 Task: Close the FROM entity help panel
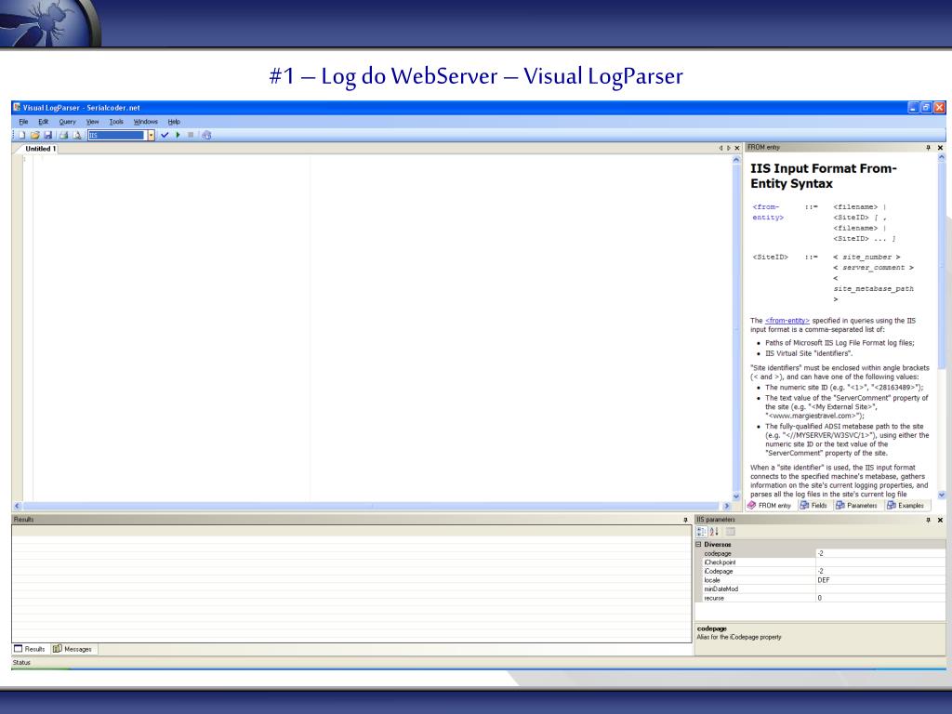click(941, 148)
